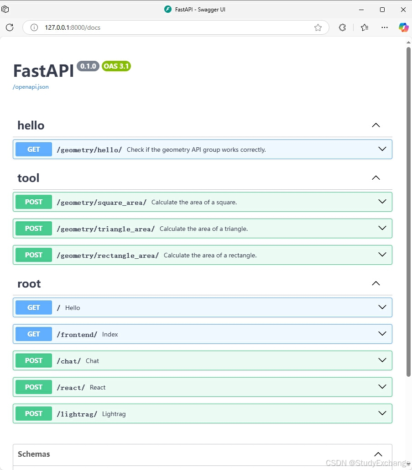Click the FastAPI - Swagger UI tab title
The image size is (412, 470).
click(200, 10)
